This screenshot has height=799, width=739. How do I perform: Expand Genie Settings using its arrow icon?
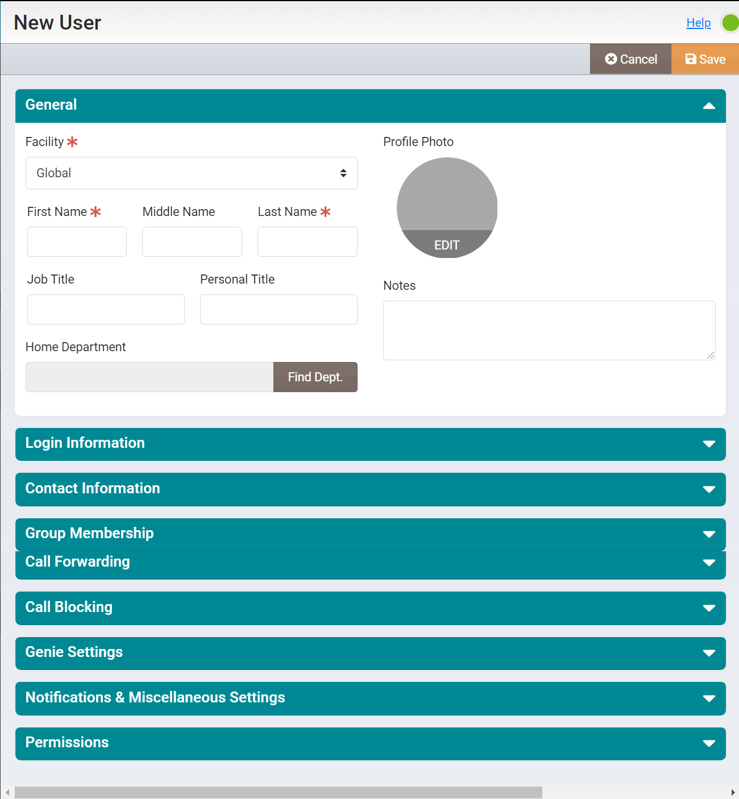708,653
